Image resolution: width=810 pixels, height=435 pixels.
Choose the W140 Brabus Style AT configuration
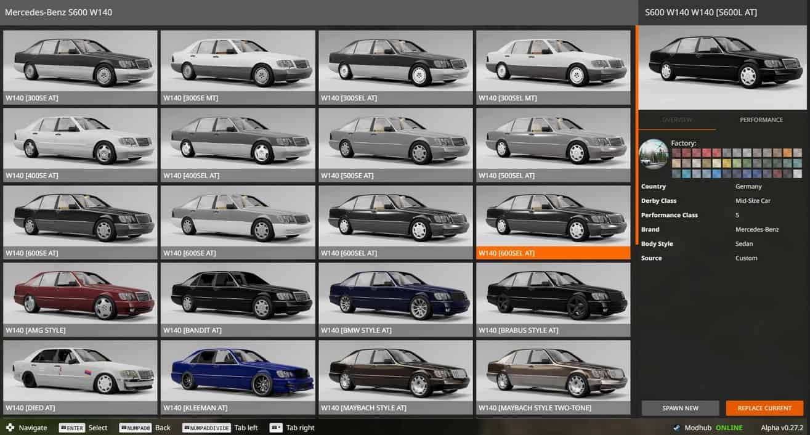(x=553, y=295)
